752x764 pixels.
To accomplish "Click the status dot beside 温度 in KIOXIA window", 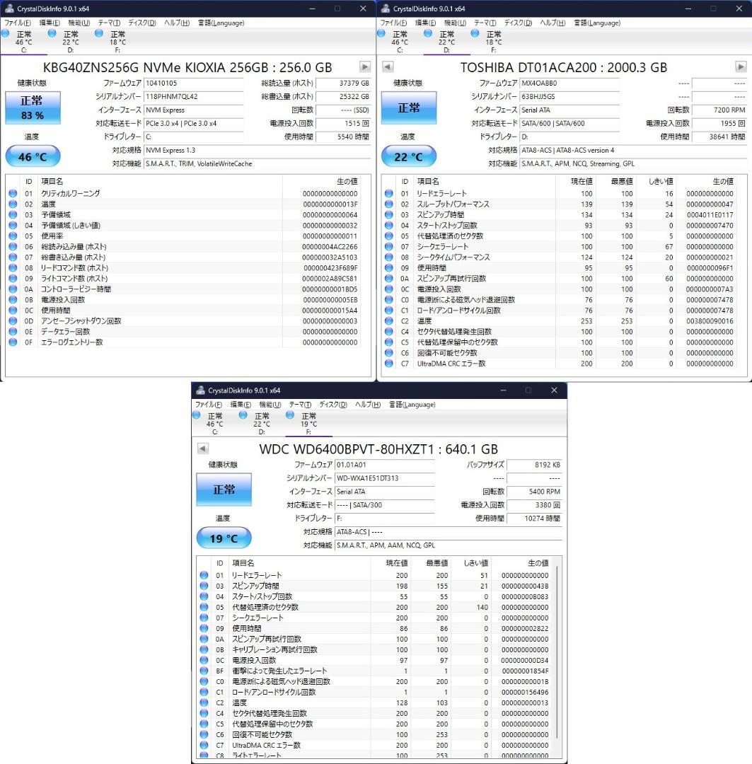I will (x=13, y=203).
